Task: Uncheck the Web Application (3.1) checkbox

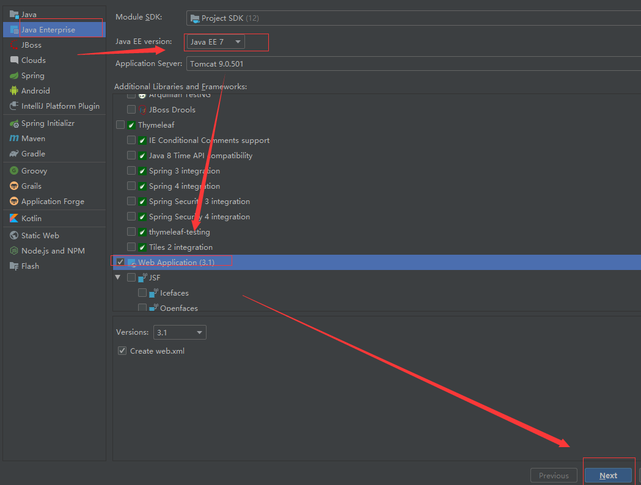Action: [120, 262]
